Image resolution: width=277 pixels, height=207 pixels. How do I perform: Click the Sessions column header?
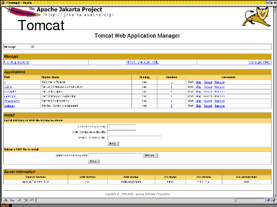click(x=172, y=77)
